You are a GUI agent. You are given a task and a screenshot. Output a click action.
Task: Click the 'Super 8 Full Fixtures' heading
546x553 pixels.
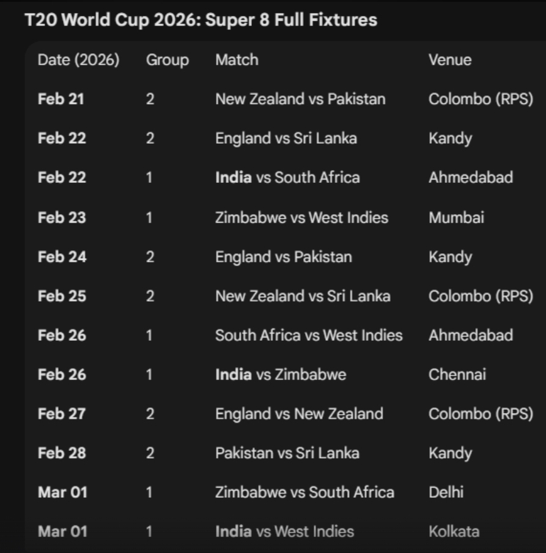(201, 20)
